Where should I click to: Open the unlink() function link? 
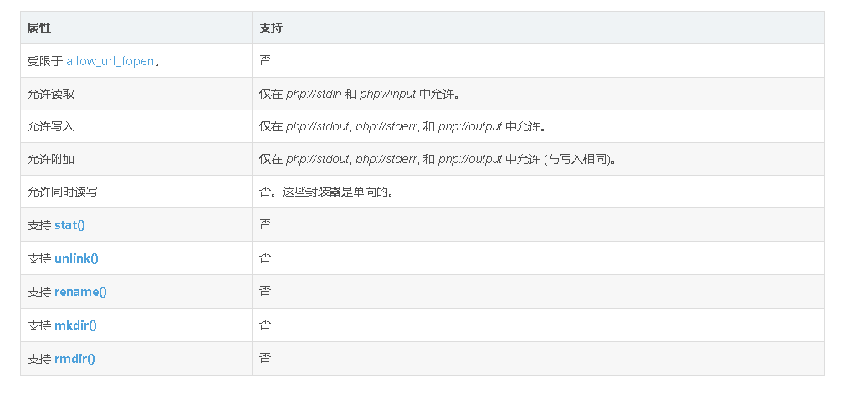click(x=76, y=258)
